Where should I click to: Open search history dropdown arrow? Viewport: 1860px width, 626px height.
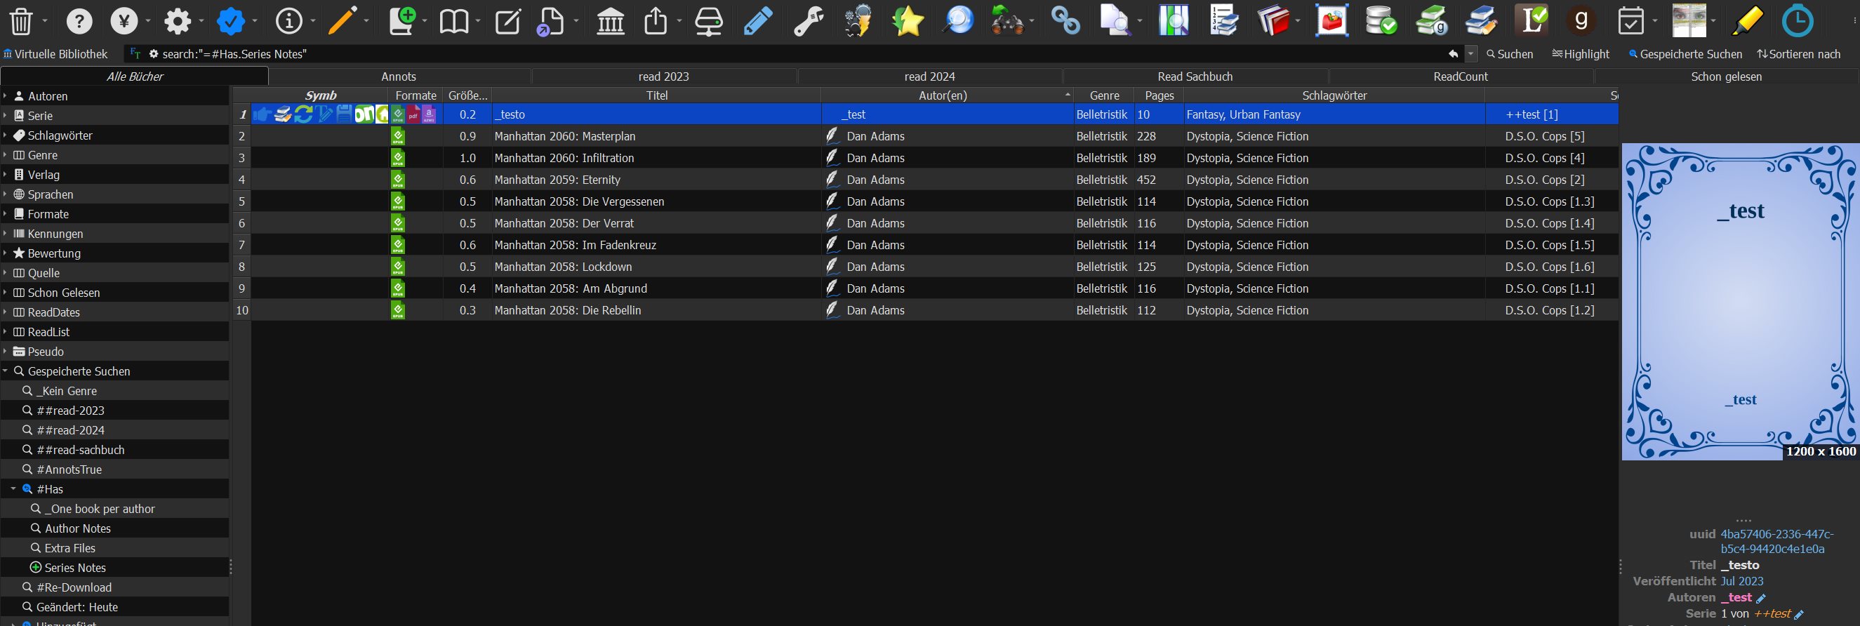point(1471,54)
